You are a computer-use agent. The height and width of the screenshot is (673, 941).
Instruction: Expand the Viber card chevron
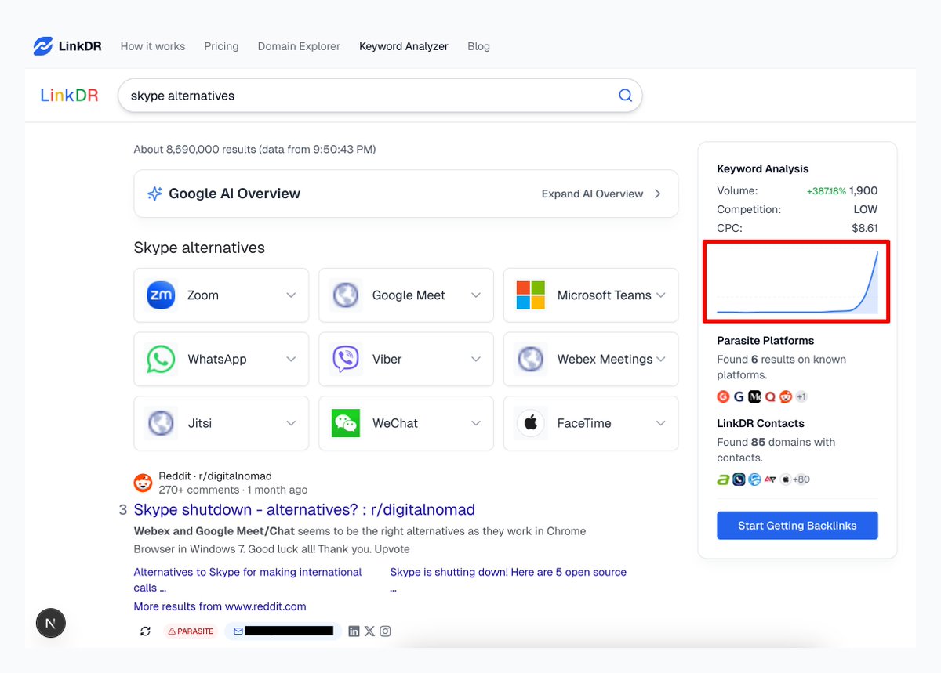[x=476, y=360]
